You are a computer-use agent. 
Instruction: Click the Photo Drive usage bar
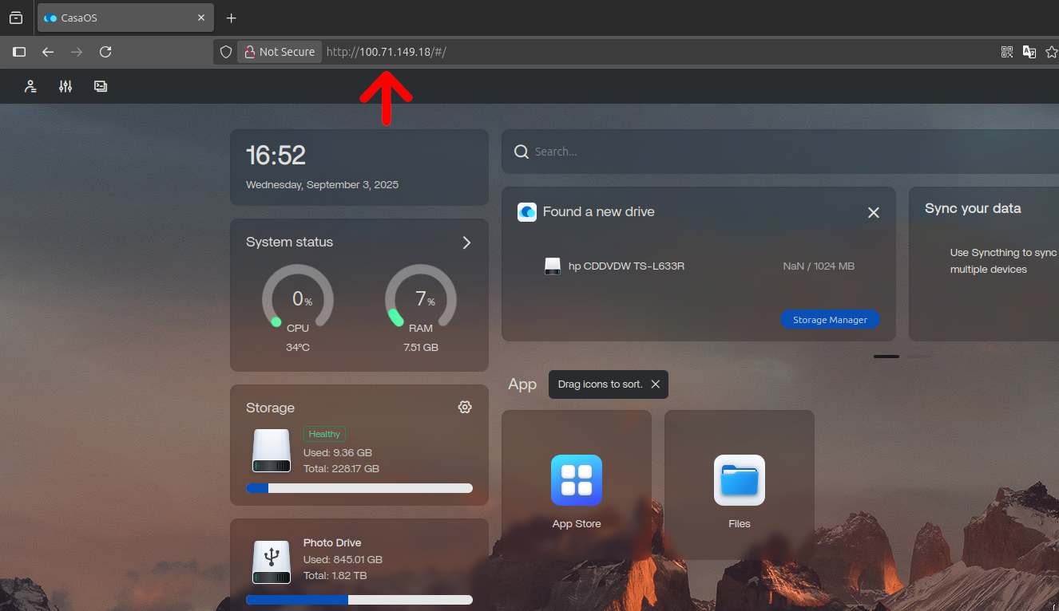(359, 600)
